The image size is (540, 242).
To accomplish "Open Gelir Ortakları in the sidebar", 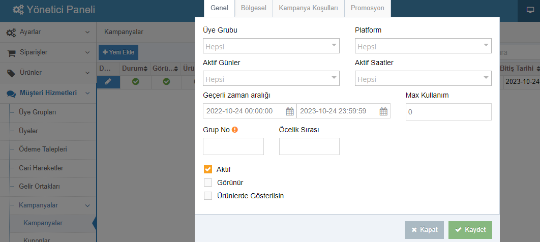I will [x=40, y=187].
